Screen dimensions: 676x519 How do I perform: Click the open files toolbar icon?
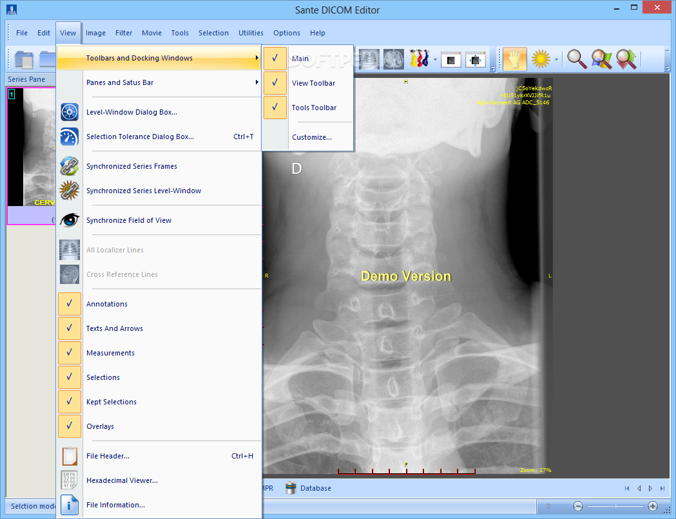pos(24,59)
